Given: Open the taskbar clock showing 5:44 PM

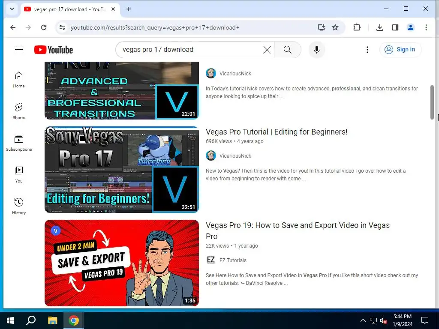Looking at the screenshot, I should 403,320.
